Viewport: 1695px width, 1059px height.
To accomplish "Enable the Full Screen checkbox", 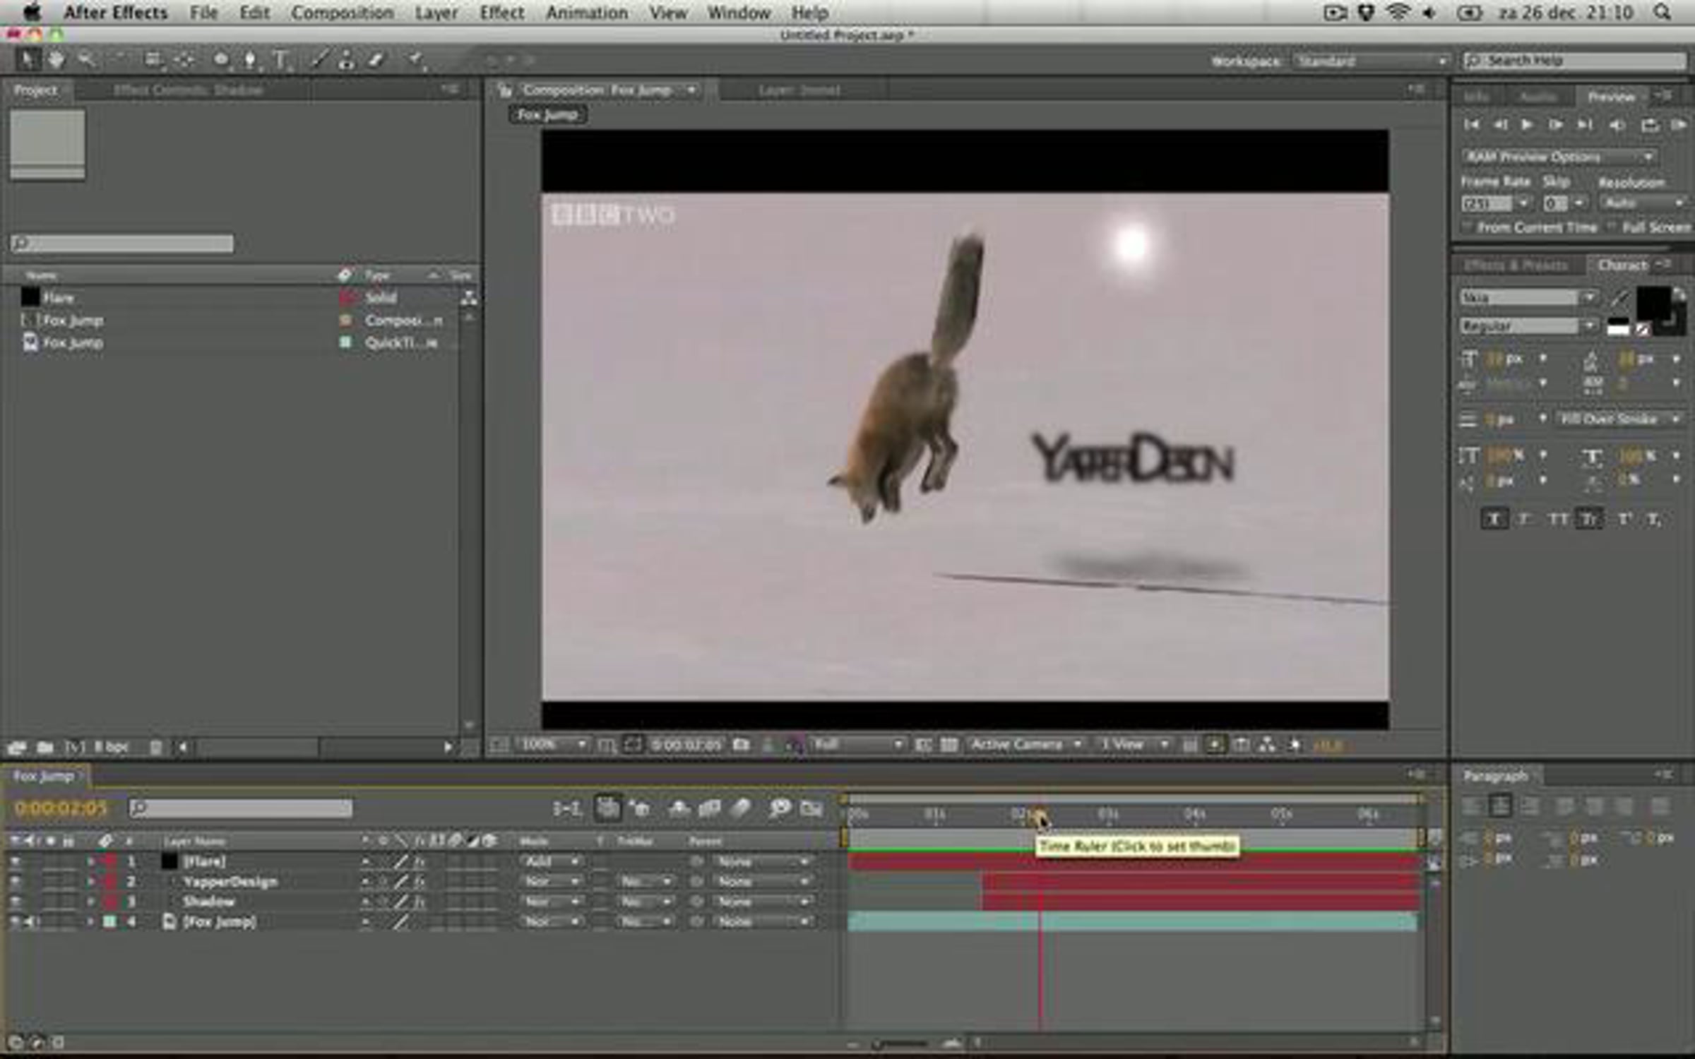I will point(1612,227).
